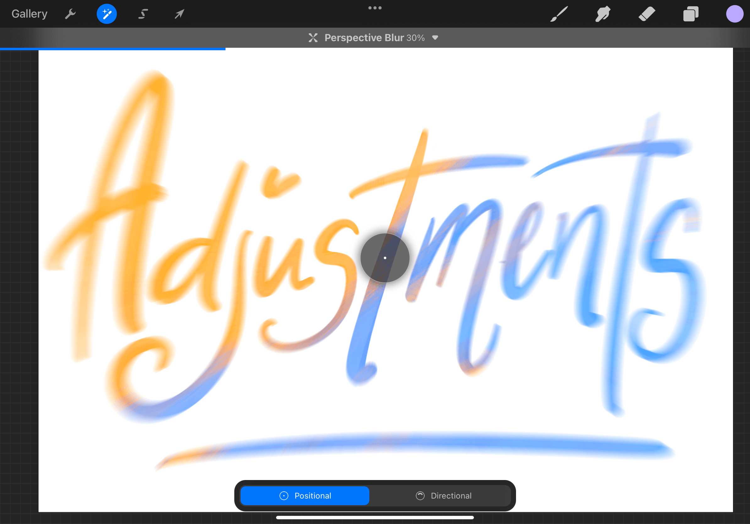
Task: Open the Perspective Blur 30% options
Action: pos(374,38)
